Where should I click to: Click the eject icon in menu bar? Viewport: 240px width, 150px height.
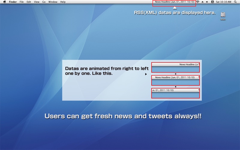tap(202, 2)
